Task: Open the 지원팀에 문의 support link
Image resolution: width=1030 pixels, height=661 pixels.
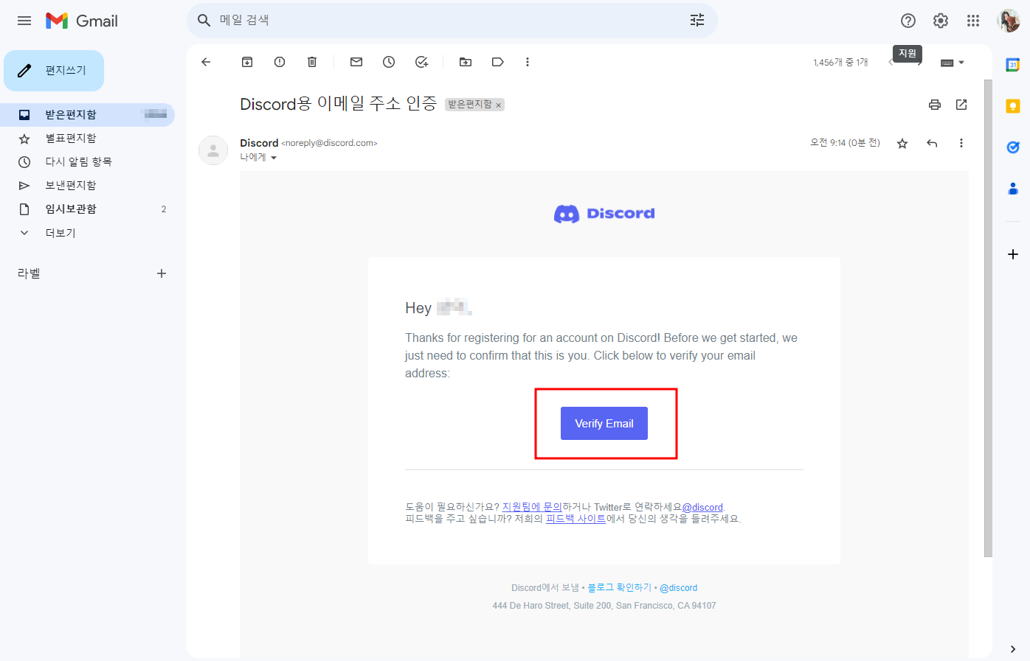Action: [532, 507]
